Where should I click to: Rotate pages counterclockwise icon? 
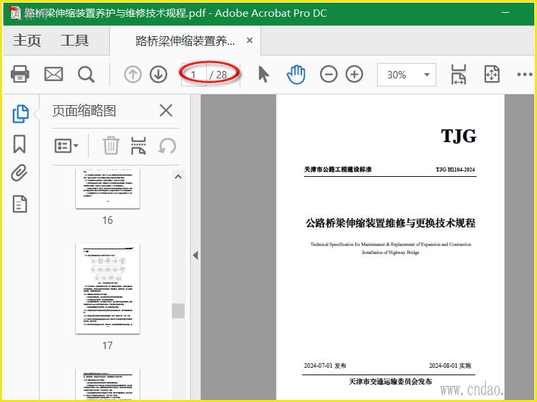point(167,146)
